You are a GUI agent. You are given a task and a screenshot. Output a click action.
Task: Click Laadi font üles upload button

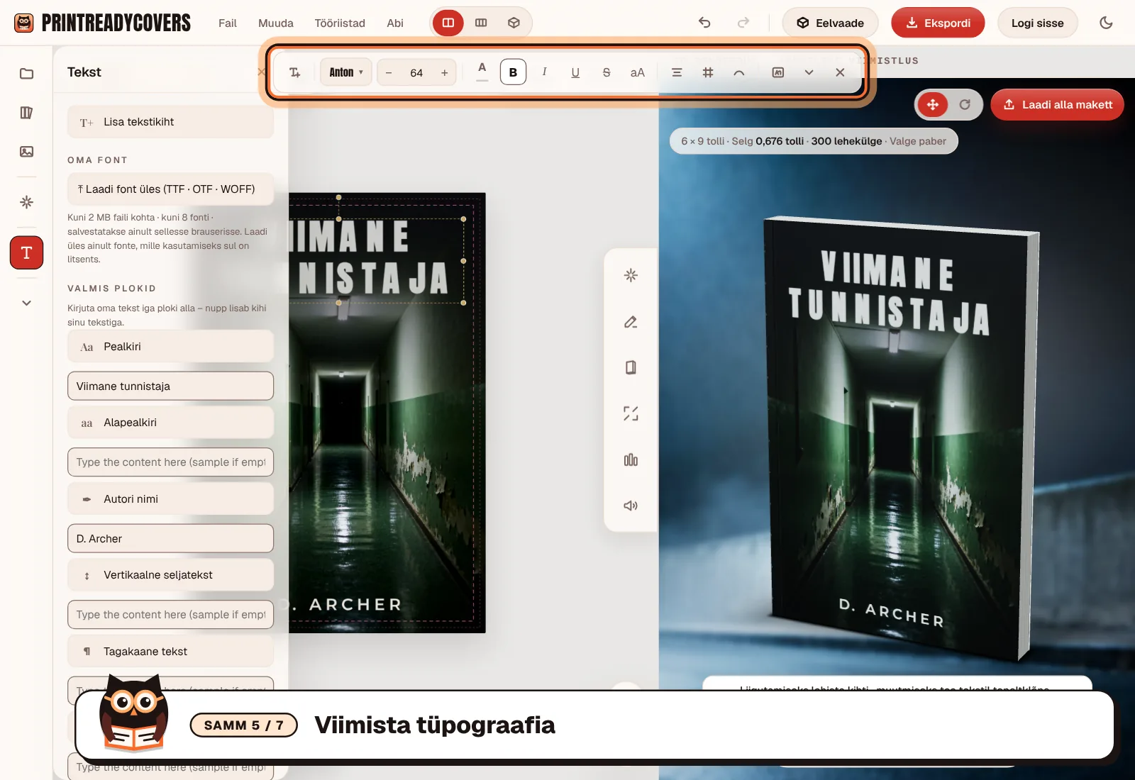(x=170, y=189)
